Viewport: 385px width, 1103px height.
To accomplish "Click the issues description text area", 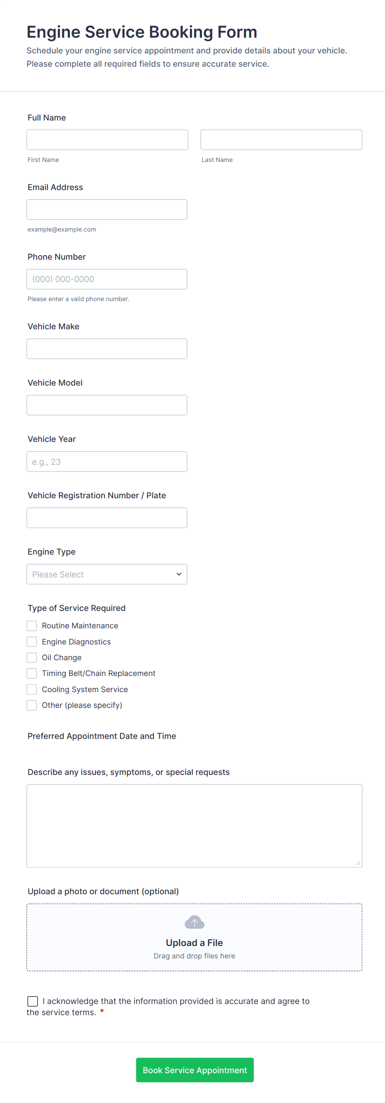I will coord(194,825).
